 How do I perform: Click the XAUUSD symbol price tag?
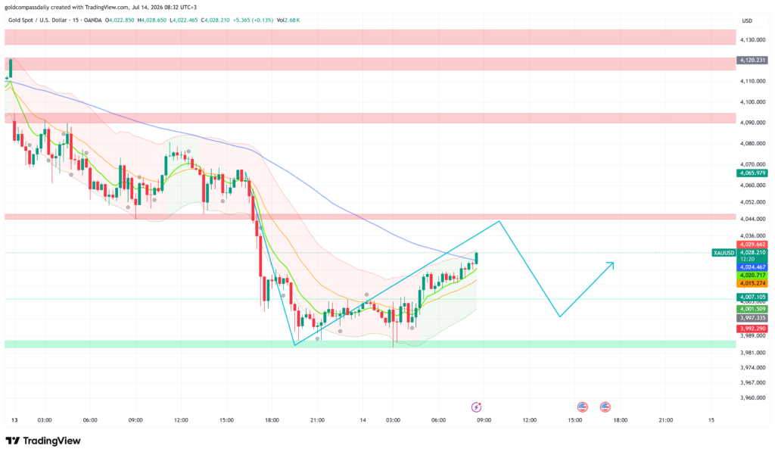tap(724, 253)
